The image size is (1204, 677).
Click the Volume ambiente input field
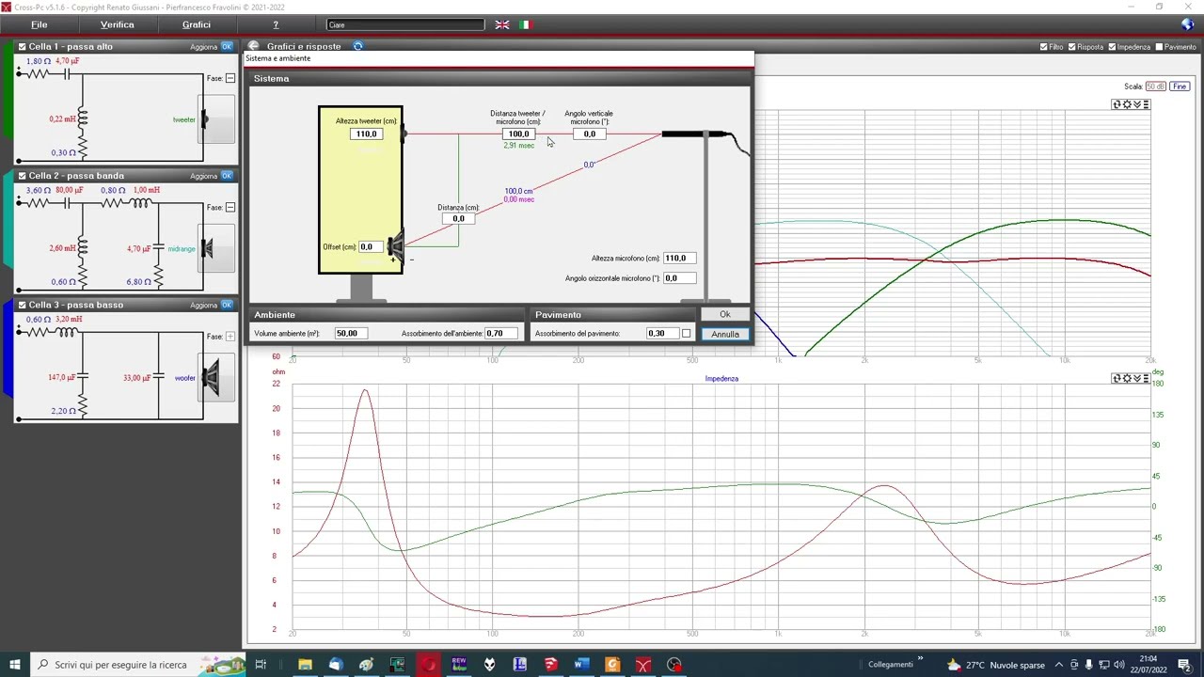[352, 333]
